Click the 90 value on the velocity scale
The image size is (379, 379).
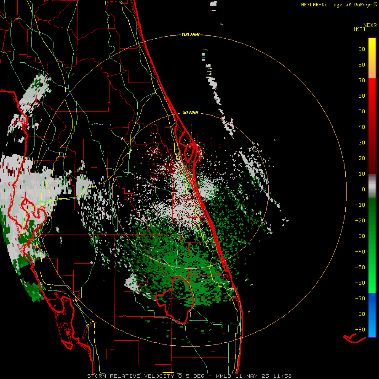tap(362, 49)
